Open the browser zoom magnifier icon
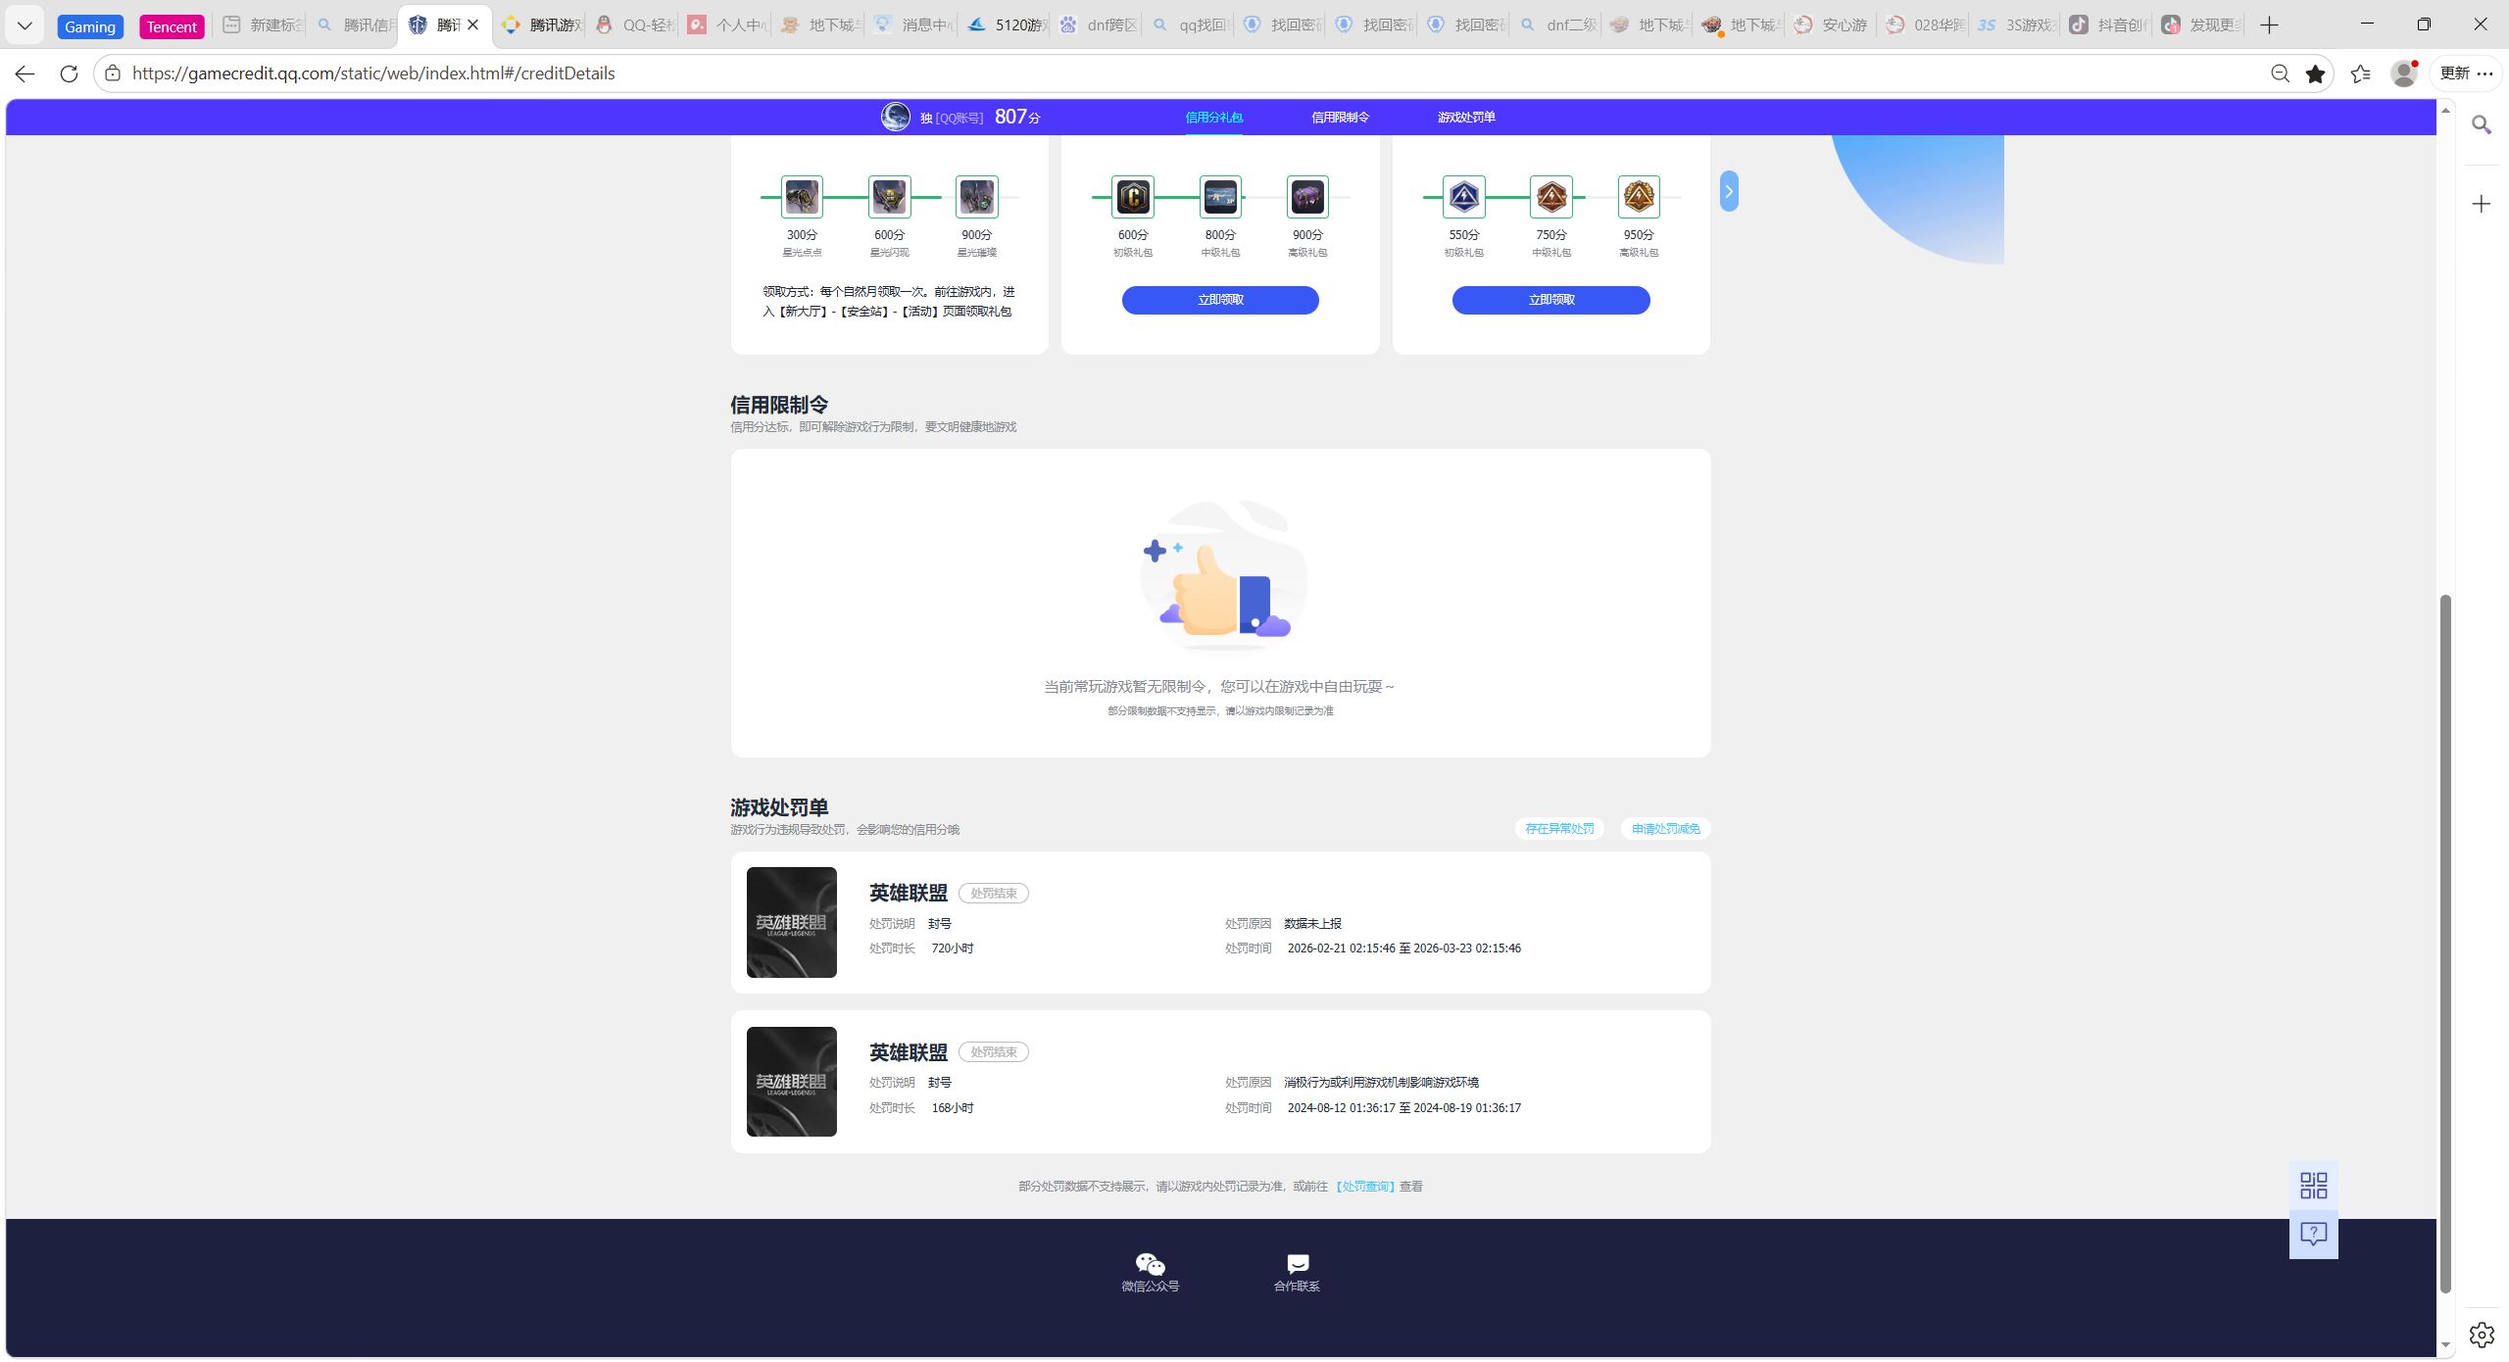Viewport: 2509px width, 1362px height. pyautogui.click(x=2280, y=73)
